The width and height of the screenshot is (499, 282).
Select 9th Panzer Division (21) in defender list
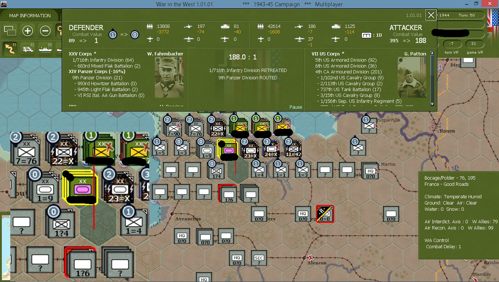click(x=98, y=77)
